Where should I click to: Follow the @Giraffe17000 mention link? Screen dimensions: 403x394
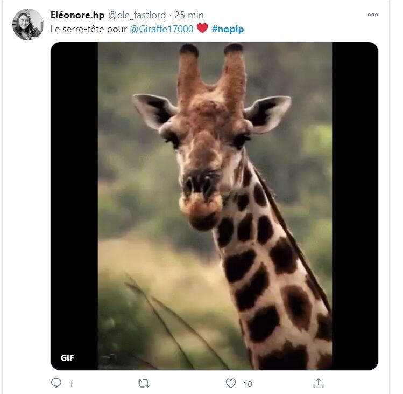(161, 29)
